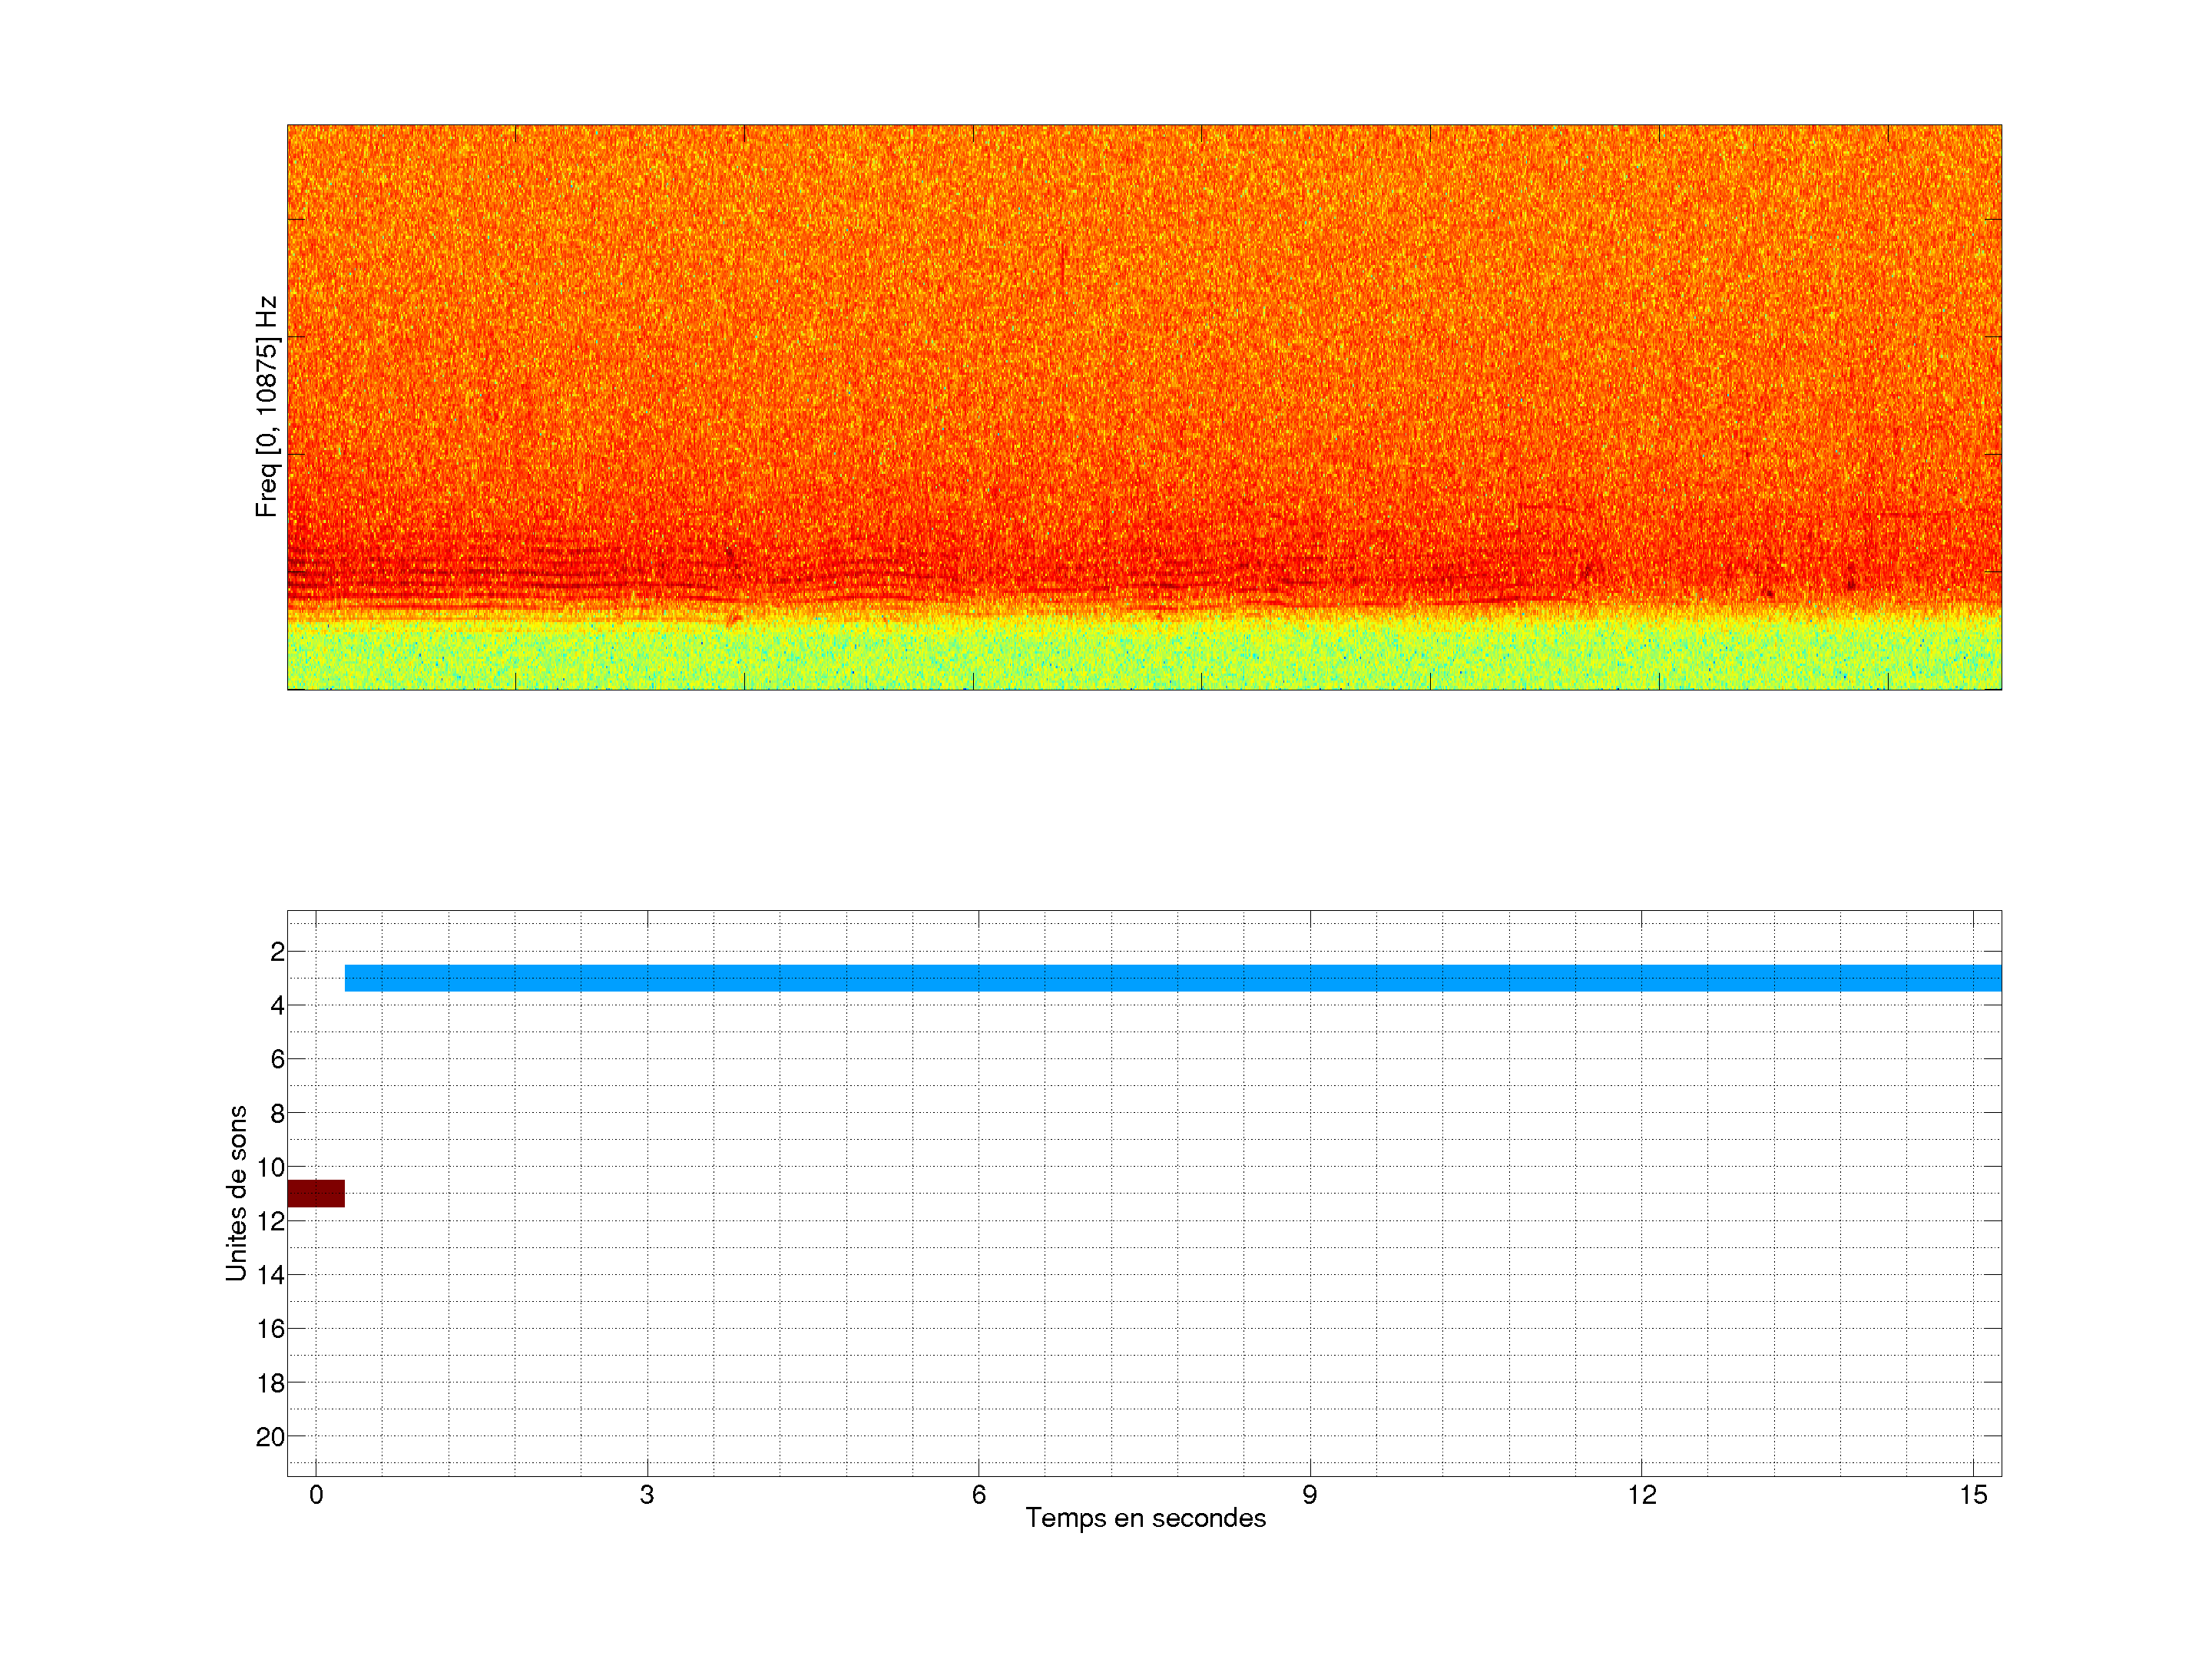This screenshot has width=2212, height=1659.
Task: Click the y-axis tick label 20
Action: (x=270, y=1437)
